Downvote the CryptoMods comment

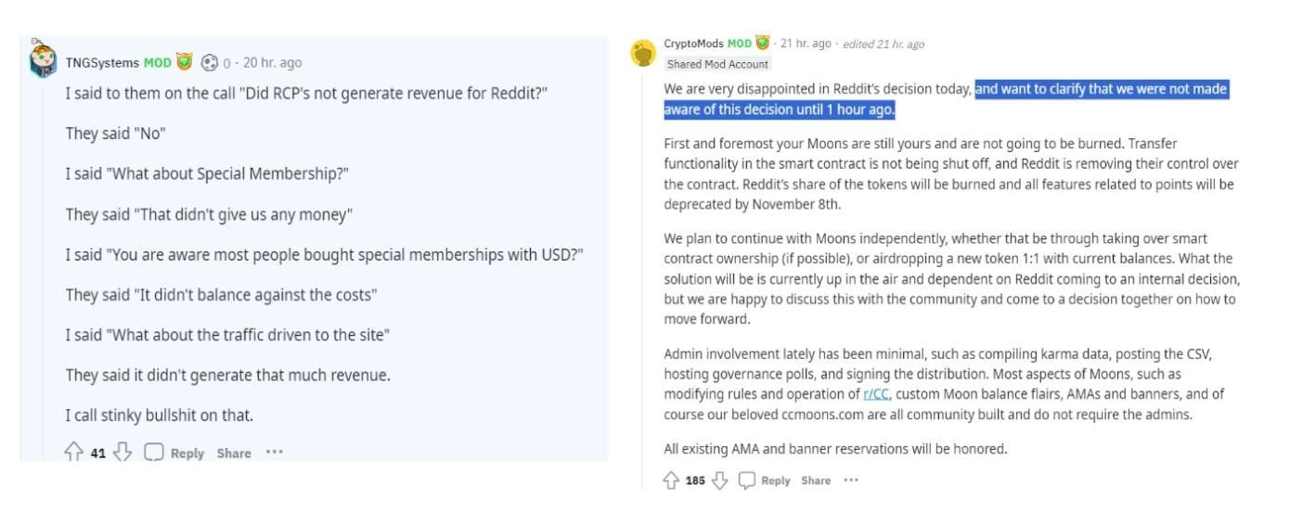719,479
